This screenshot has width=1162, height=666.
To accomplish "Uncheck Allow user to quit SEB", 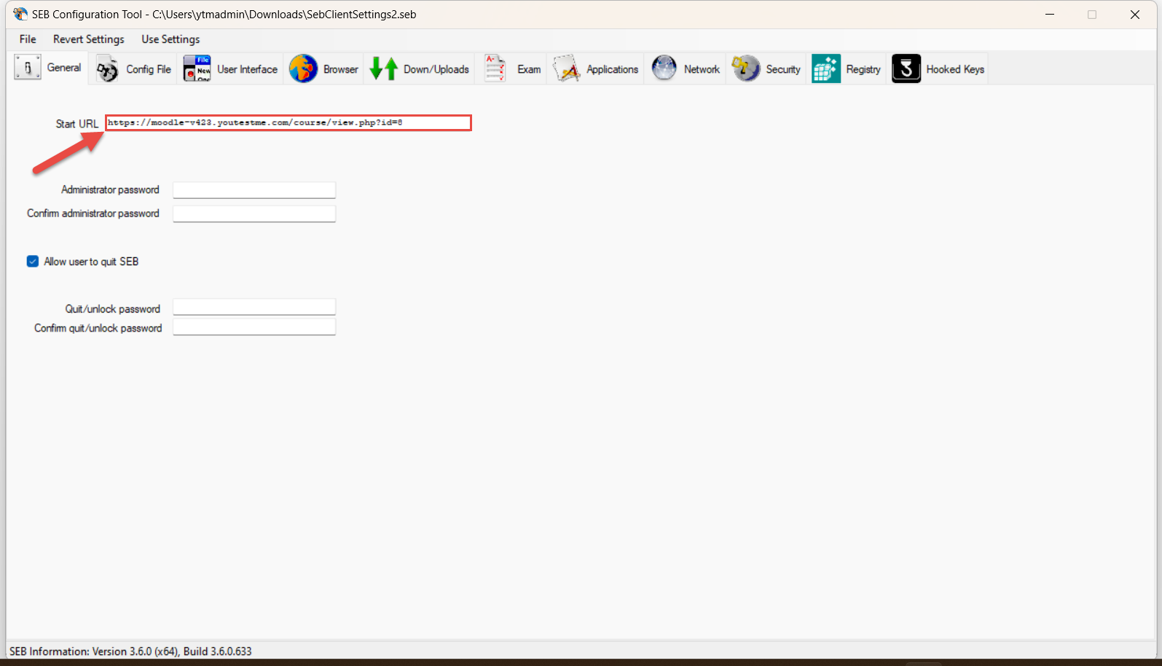I will point(33,262).
